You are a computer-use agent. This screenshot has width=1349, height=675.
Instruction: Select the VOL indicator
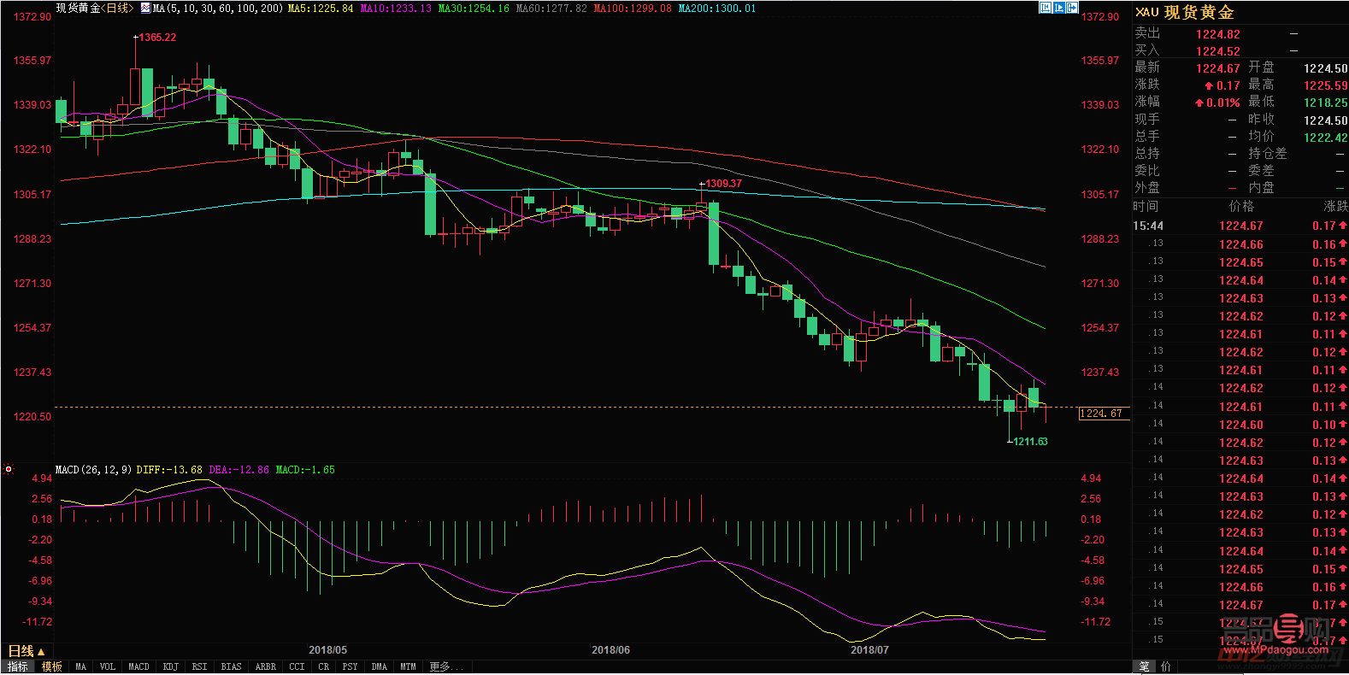[x=107, y=666]
